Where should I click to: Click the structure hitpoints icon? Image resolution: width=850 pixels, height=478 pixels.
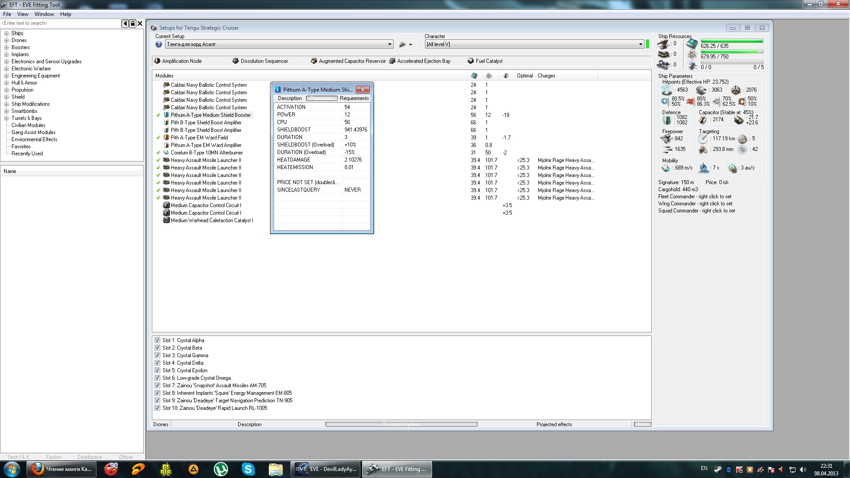pyautogui.click(x=735, y=90)
